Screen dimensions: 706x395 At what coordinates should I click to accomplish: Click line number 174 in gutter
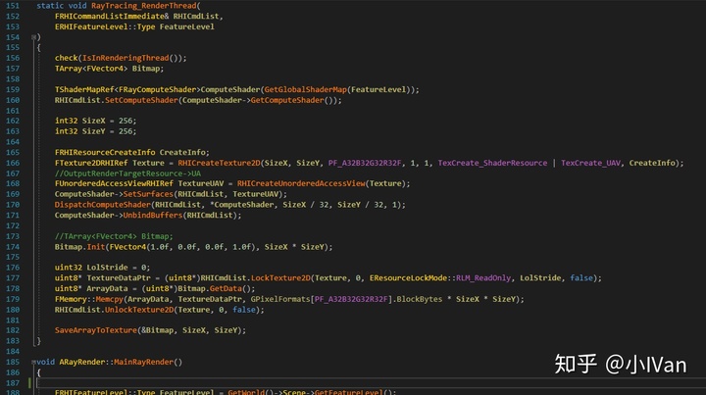pyautogui.click(x=13, y=247)
